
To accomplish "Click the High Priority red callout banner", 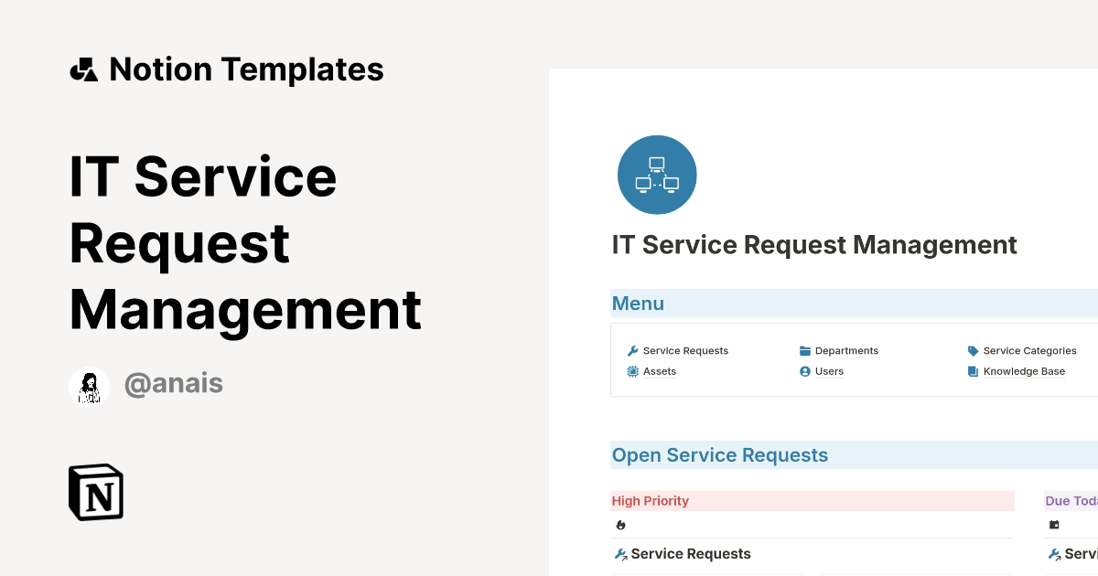I will [x=813, y=500].
